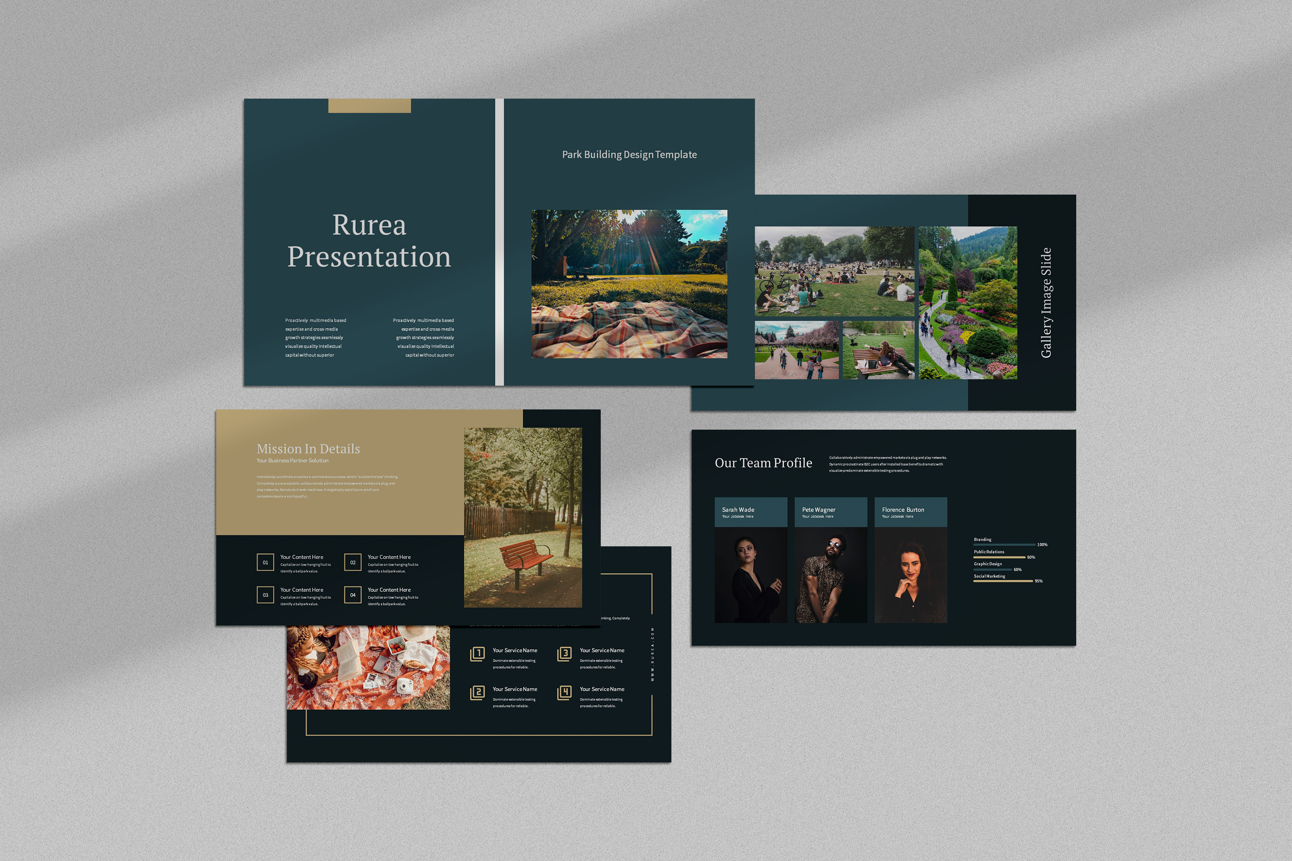Screen dimensions: 1292x861
Task: Click the Social Marketing 95% progress bar
Action: coord(1003,581)
